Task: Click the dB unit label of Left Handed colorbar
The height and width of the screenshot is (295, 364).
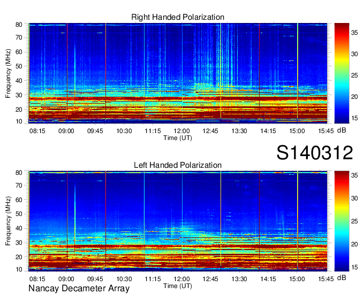Action: tap(342, 278)
